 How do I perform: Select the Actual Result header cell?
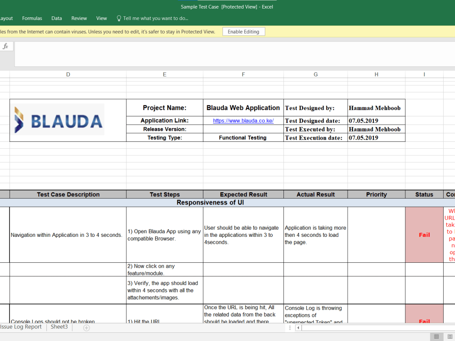315,194
